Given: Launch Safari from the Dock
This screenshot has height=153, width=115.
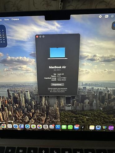Looking at the screenshot, I should [16, 126].
